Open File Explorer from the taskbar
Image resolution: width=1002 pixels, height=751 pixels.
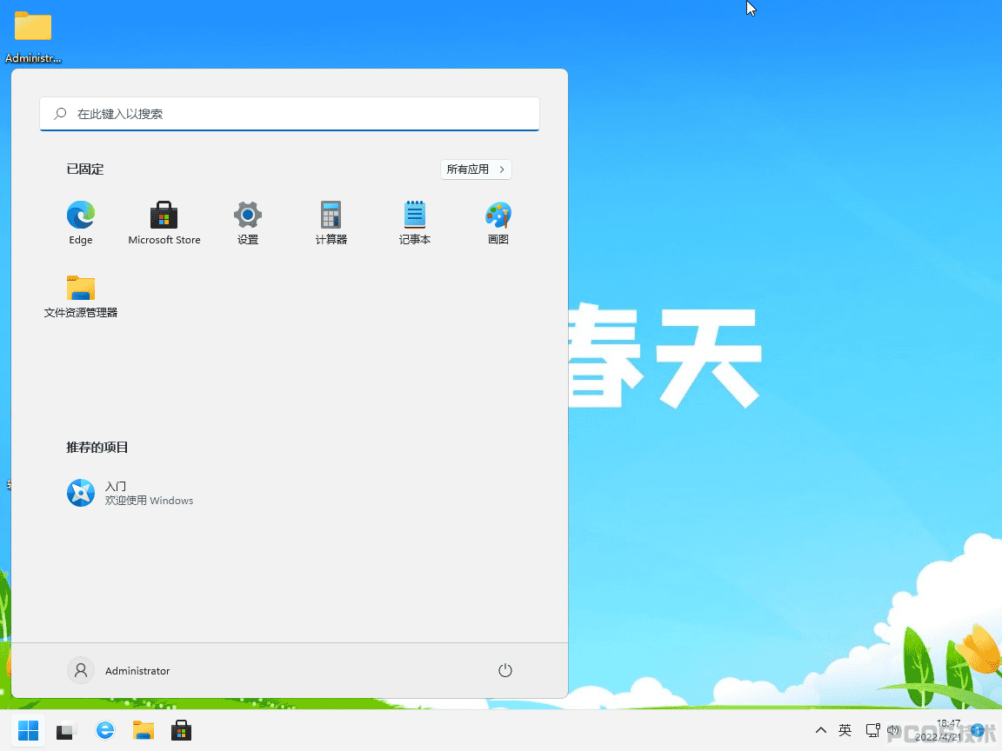(x=144, y=730)
